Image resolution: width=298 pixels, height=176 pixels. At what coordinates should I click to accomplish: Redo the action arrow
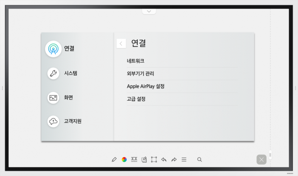coord(174,159)
